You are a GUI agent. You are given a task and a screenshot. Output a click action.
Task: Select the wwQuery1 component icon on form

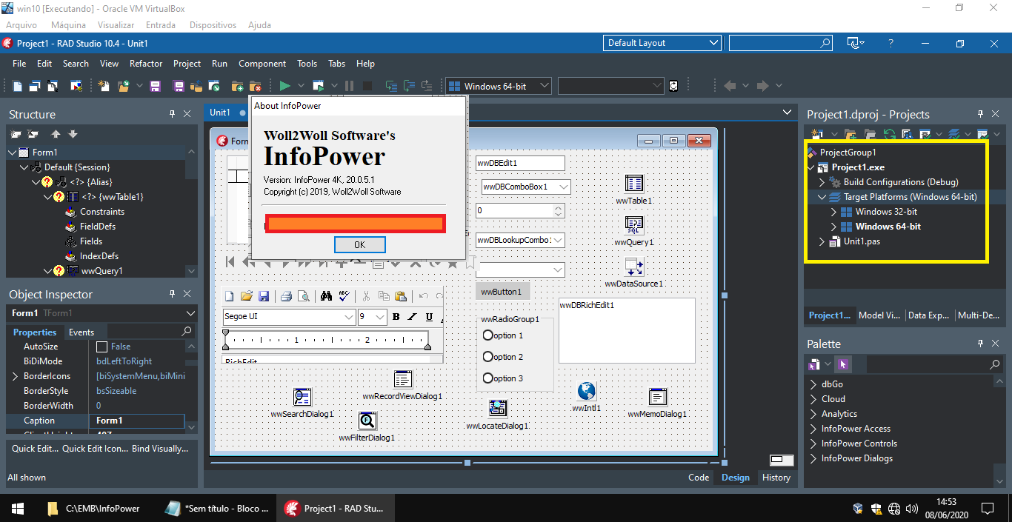tap(633, 224)
